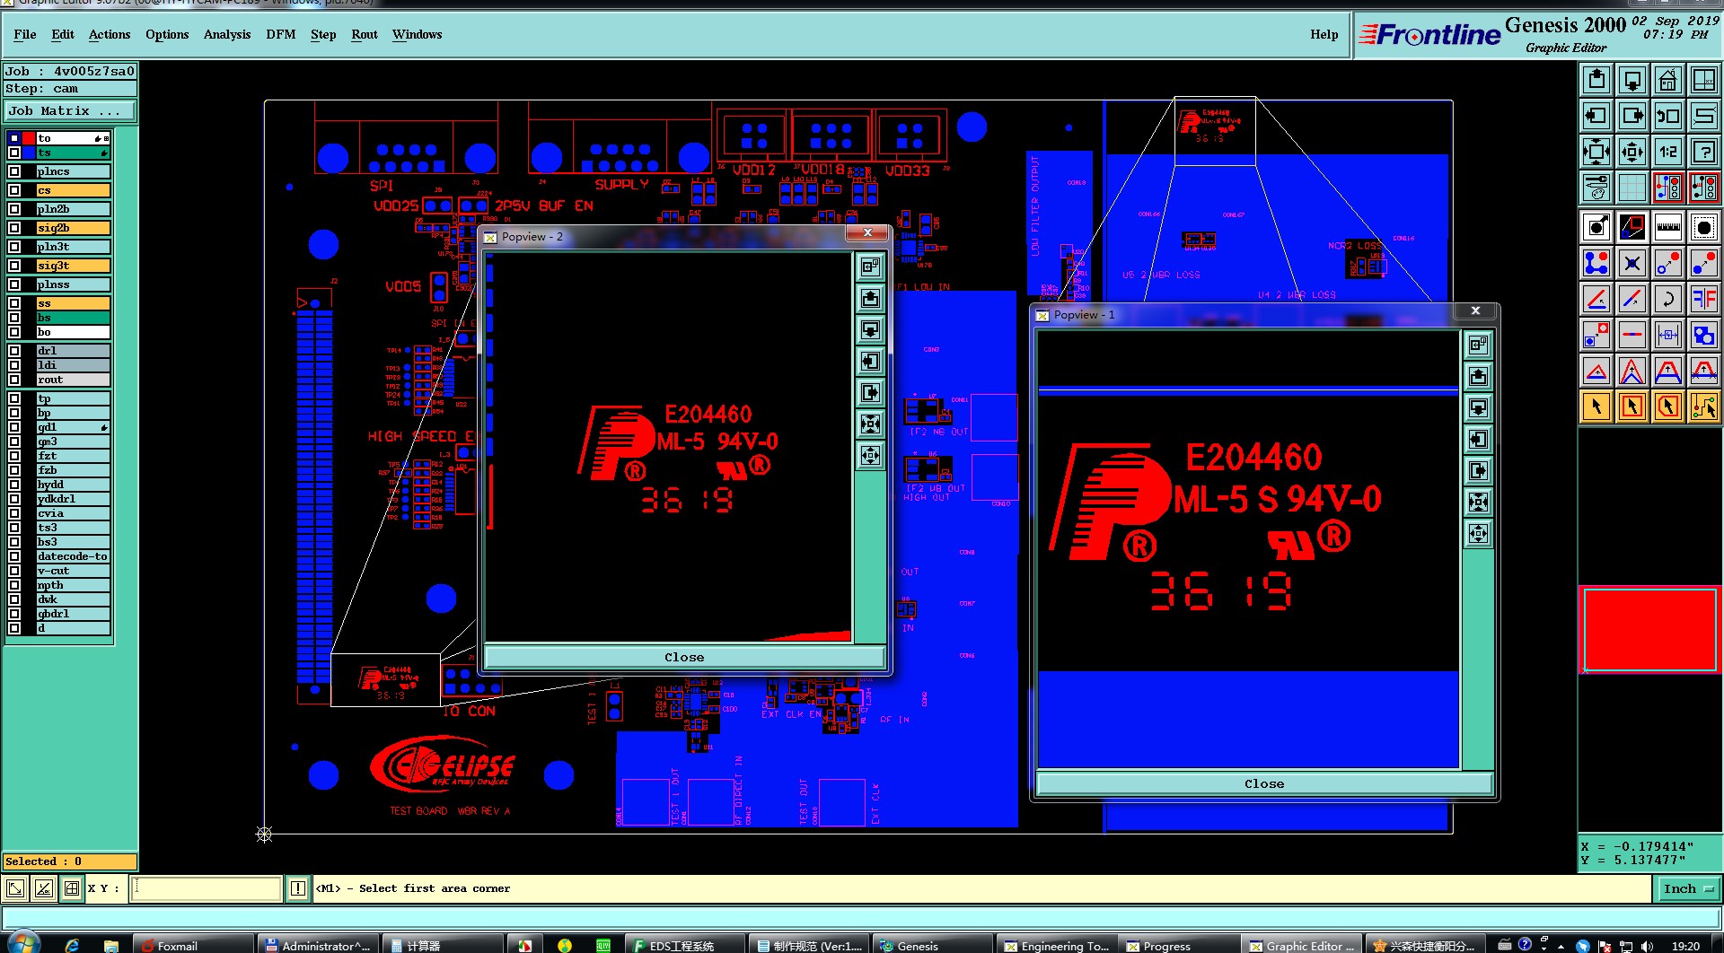Select the rectangle area select tool

[1632, 407]
